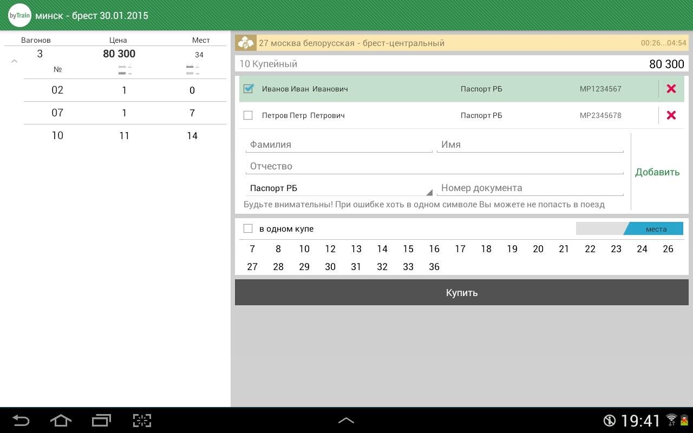Uncheck passenger Иванов Иван Иванович
The height and width of the screenshot is (433, 693).
(x=249, y=88)
